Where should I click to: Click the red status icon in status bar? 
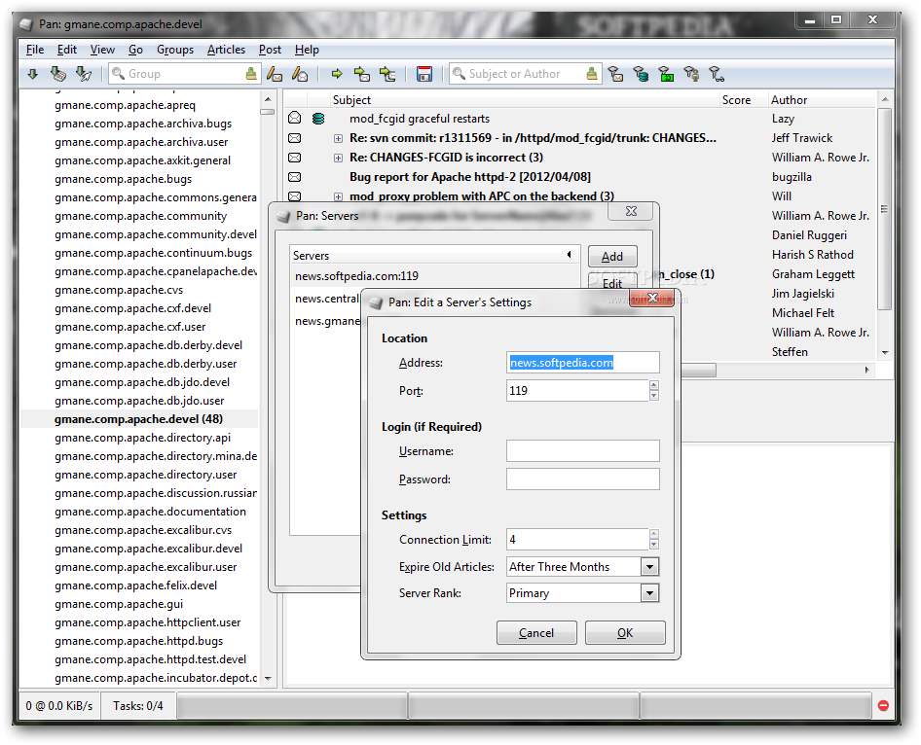883,706
